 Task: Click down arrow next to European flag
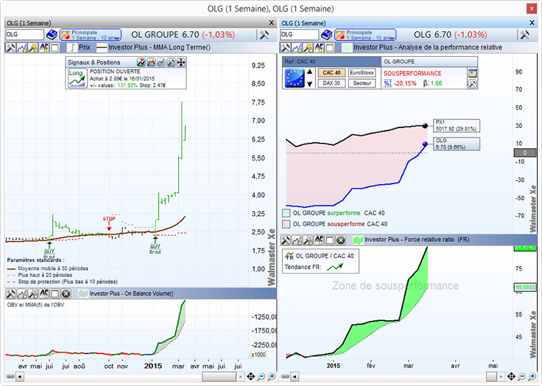310,83
